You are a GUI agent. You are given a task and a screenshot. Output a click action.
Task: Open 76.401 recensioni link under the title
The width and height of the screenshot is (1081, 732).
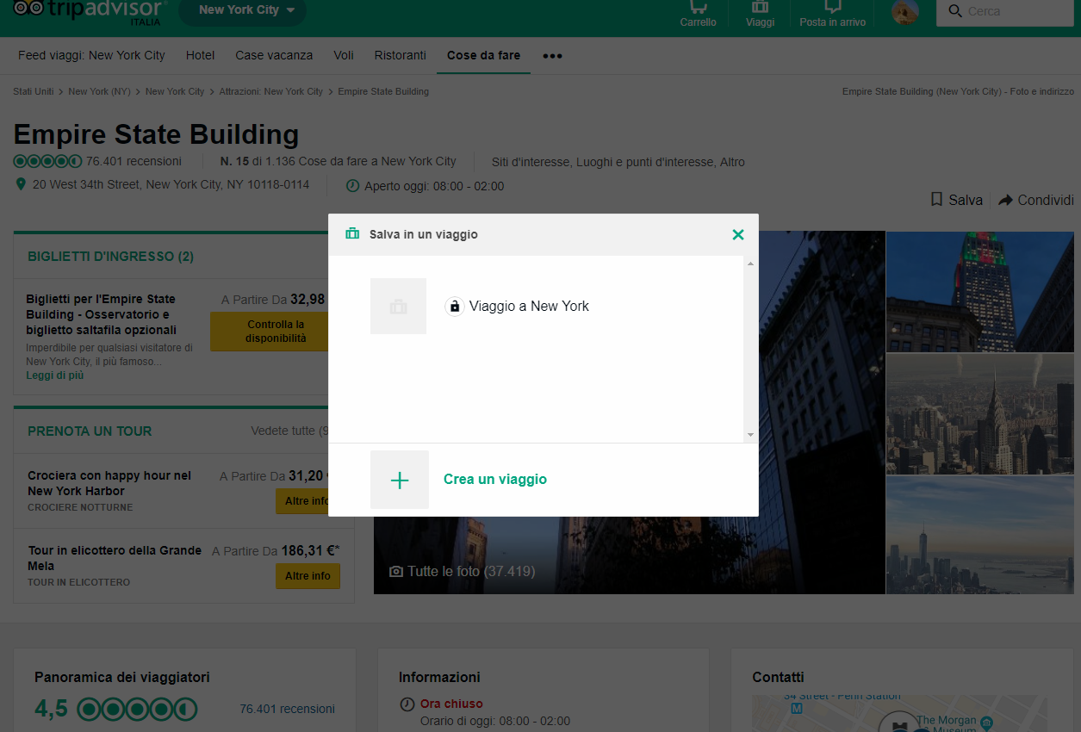pyautogui.click(x=134, y=161)
